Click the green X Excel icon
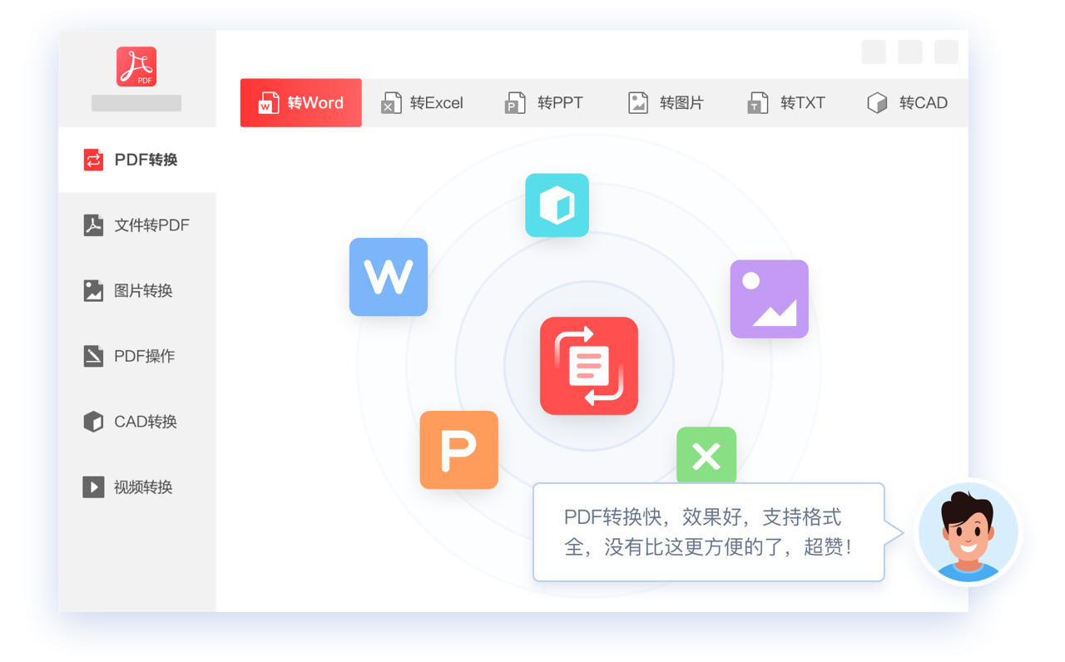This screenshot has width=1065, height=662. 706,455
